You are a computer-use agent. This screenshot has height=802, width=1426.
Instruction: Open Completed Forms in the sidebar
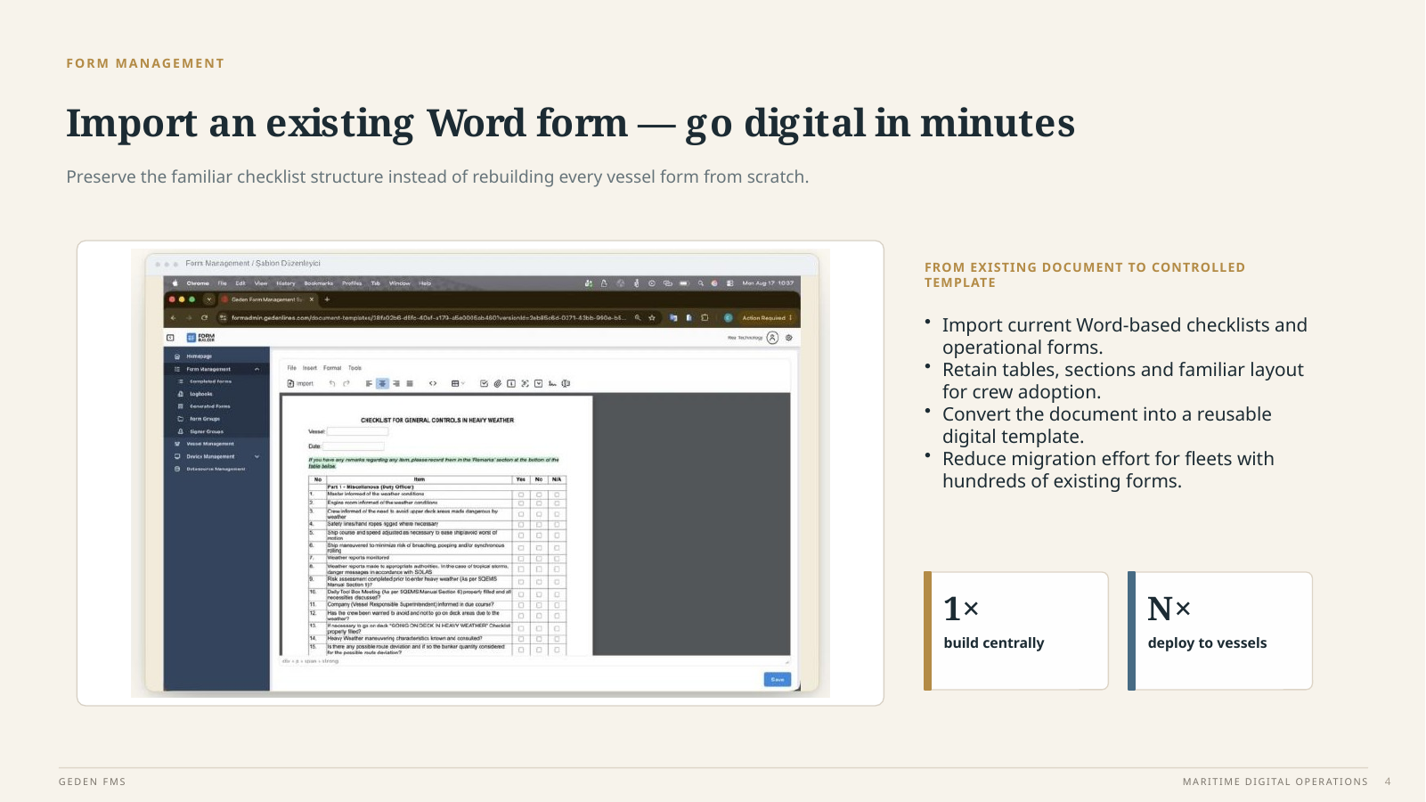(x=210, y=381)
